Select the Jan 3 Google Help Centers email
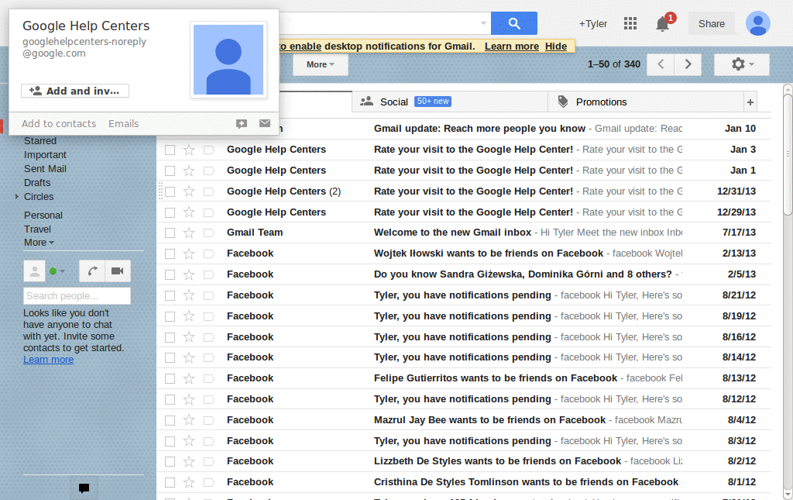Image resolution: width=793 pixels, height=500 pixels. coord(170,150)
